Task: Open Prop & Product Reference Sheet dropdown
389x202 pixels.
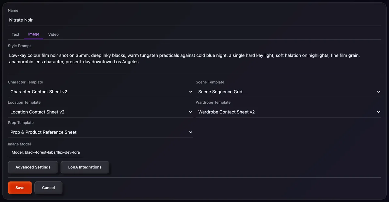Action: click(101, 132)
